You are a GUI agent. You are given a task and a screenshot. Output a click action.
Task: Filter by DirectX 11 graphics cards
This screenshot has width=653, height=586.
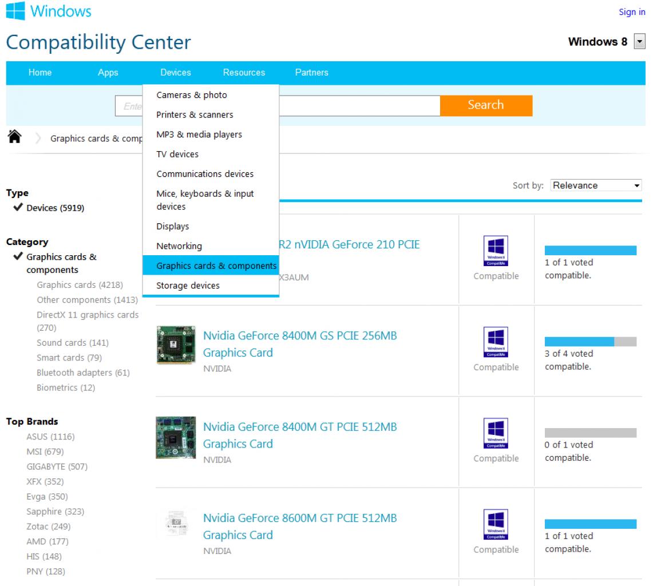point(88,321)
